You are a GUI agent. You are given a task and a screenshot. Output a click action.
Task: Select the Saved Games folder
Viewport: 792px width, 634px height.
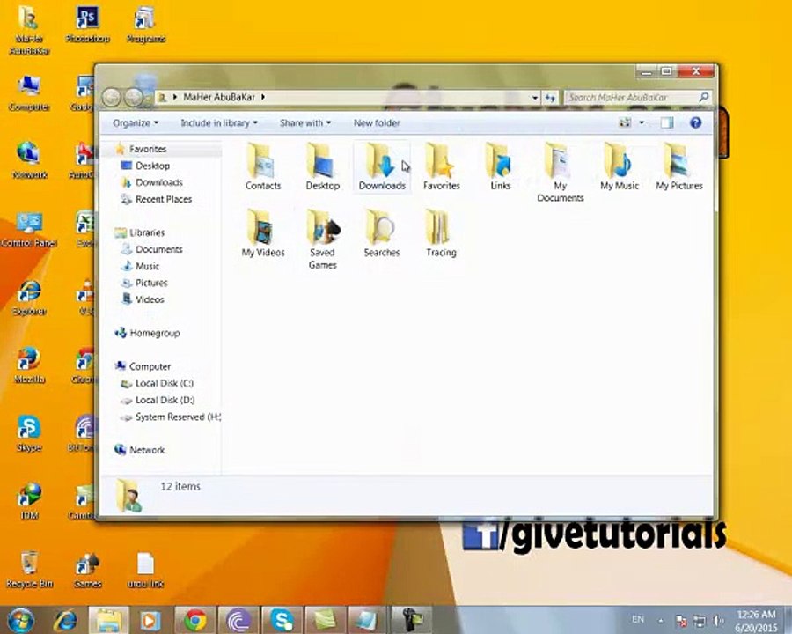click(x=322, y=240)
